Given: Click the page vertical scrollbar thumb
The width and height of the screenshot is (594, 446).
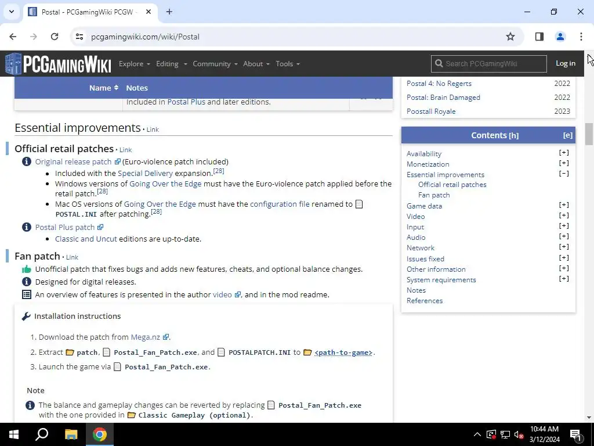Looking at the screenshot, I should click(589, 134).
